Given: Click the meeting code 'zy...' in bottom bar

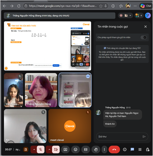Looking at the screenshot, I should coord(18,149).
